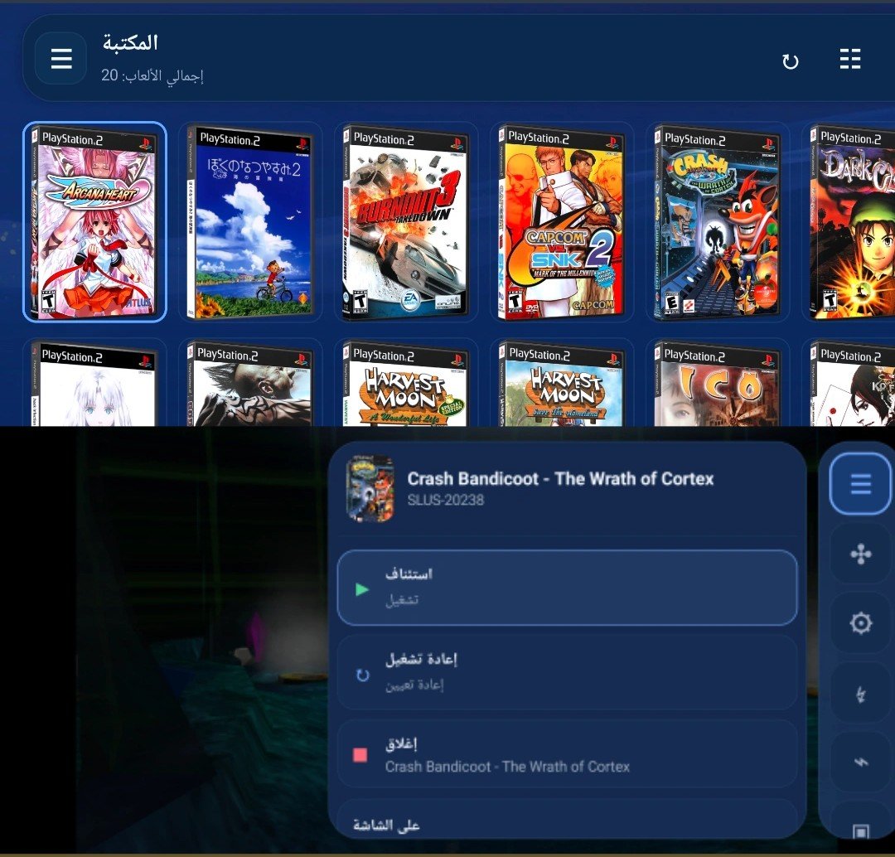Viewport: 895px width, 857px height.
Task: Open the على الشاشة on-screen option
Action: click(x=568, y=819)
